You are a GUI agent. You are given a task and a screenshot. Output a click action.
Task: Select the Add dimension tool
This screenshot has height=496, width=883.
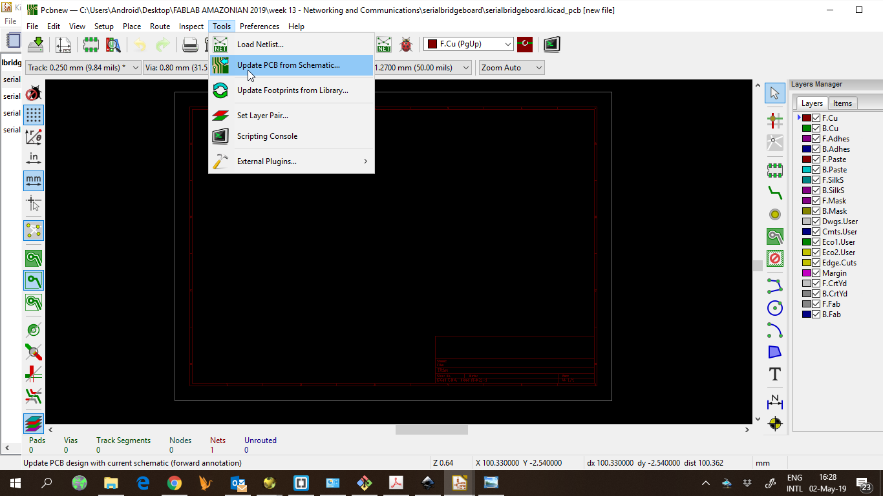tap(774, 401)
